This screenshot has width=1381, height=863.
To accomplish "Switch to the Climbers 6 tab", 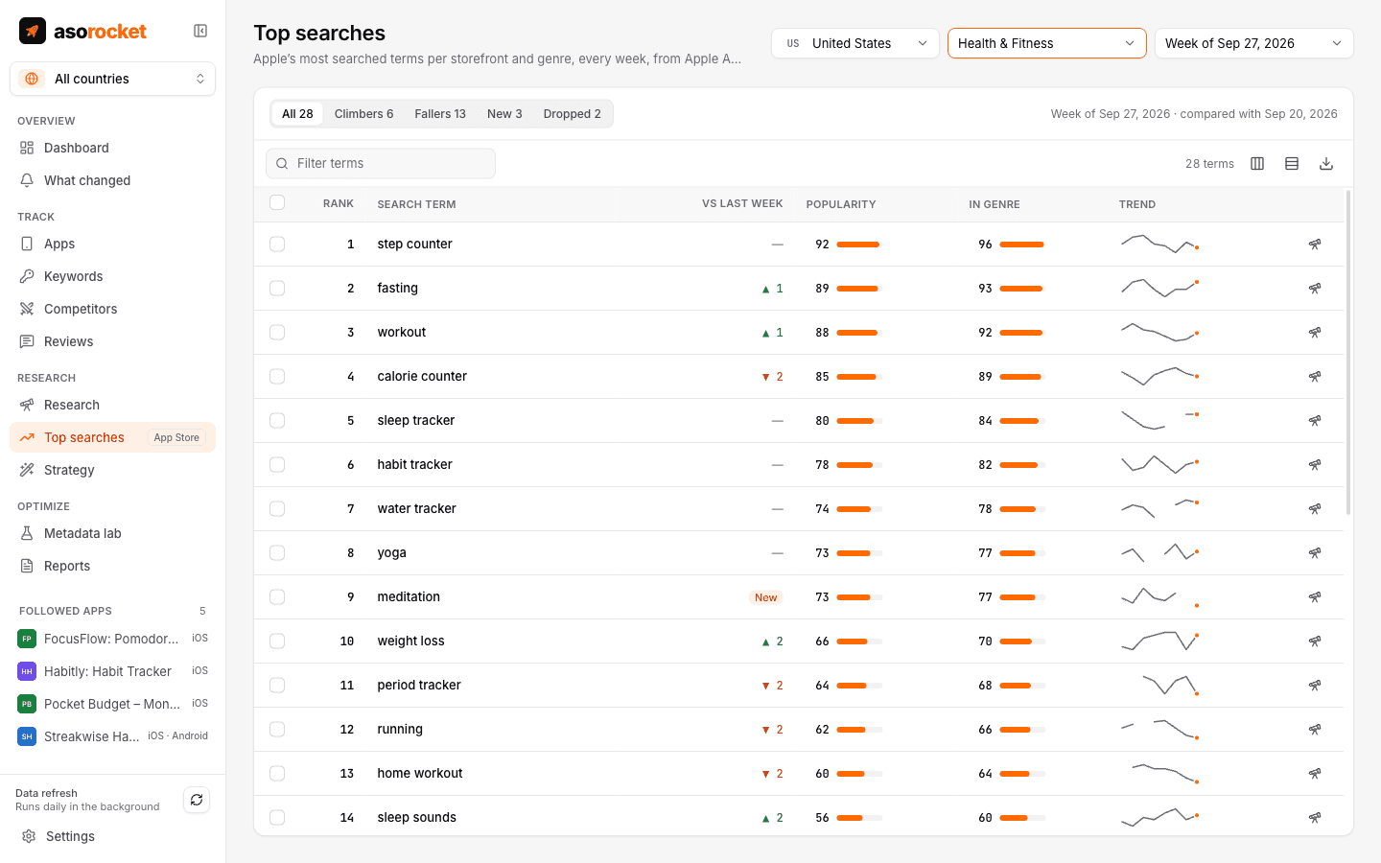I will tap(363, 114).
